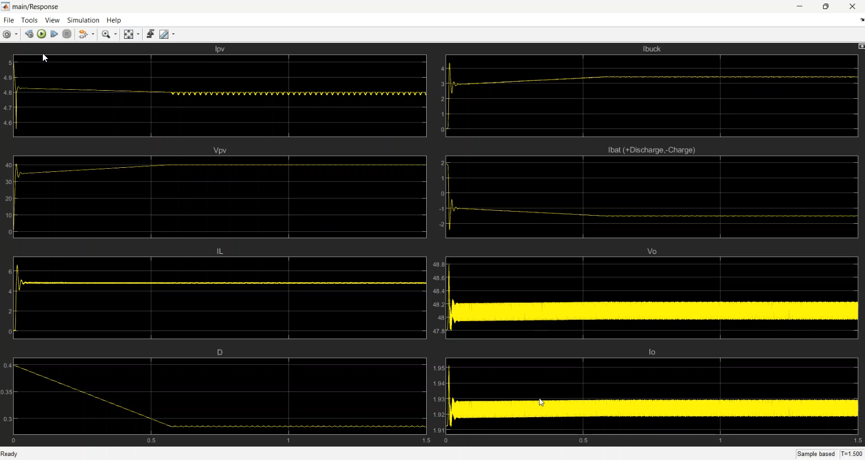The image size is (865, 460).
Task: Expand the configuration gear dropdown arrow
Action: pyautogui.click(x=16, y=34)
